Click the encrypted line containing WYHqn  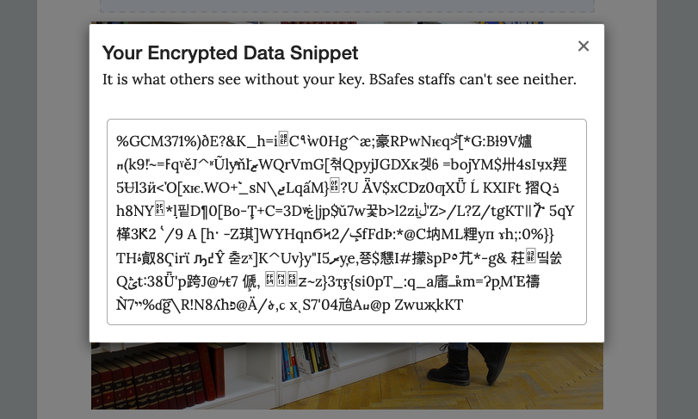(x=335, y=234)
